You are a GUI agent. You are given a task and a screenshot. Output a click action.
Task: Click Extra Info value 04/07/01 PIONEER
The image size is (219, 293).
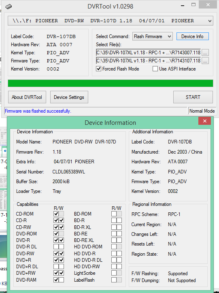pyautogui.click(x=74, y=162)
